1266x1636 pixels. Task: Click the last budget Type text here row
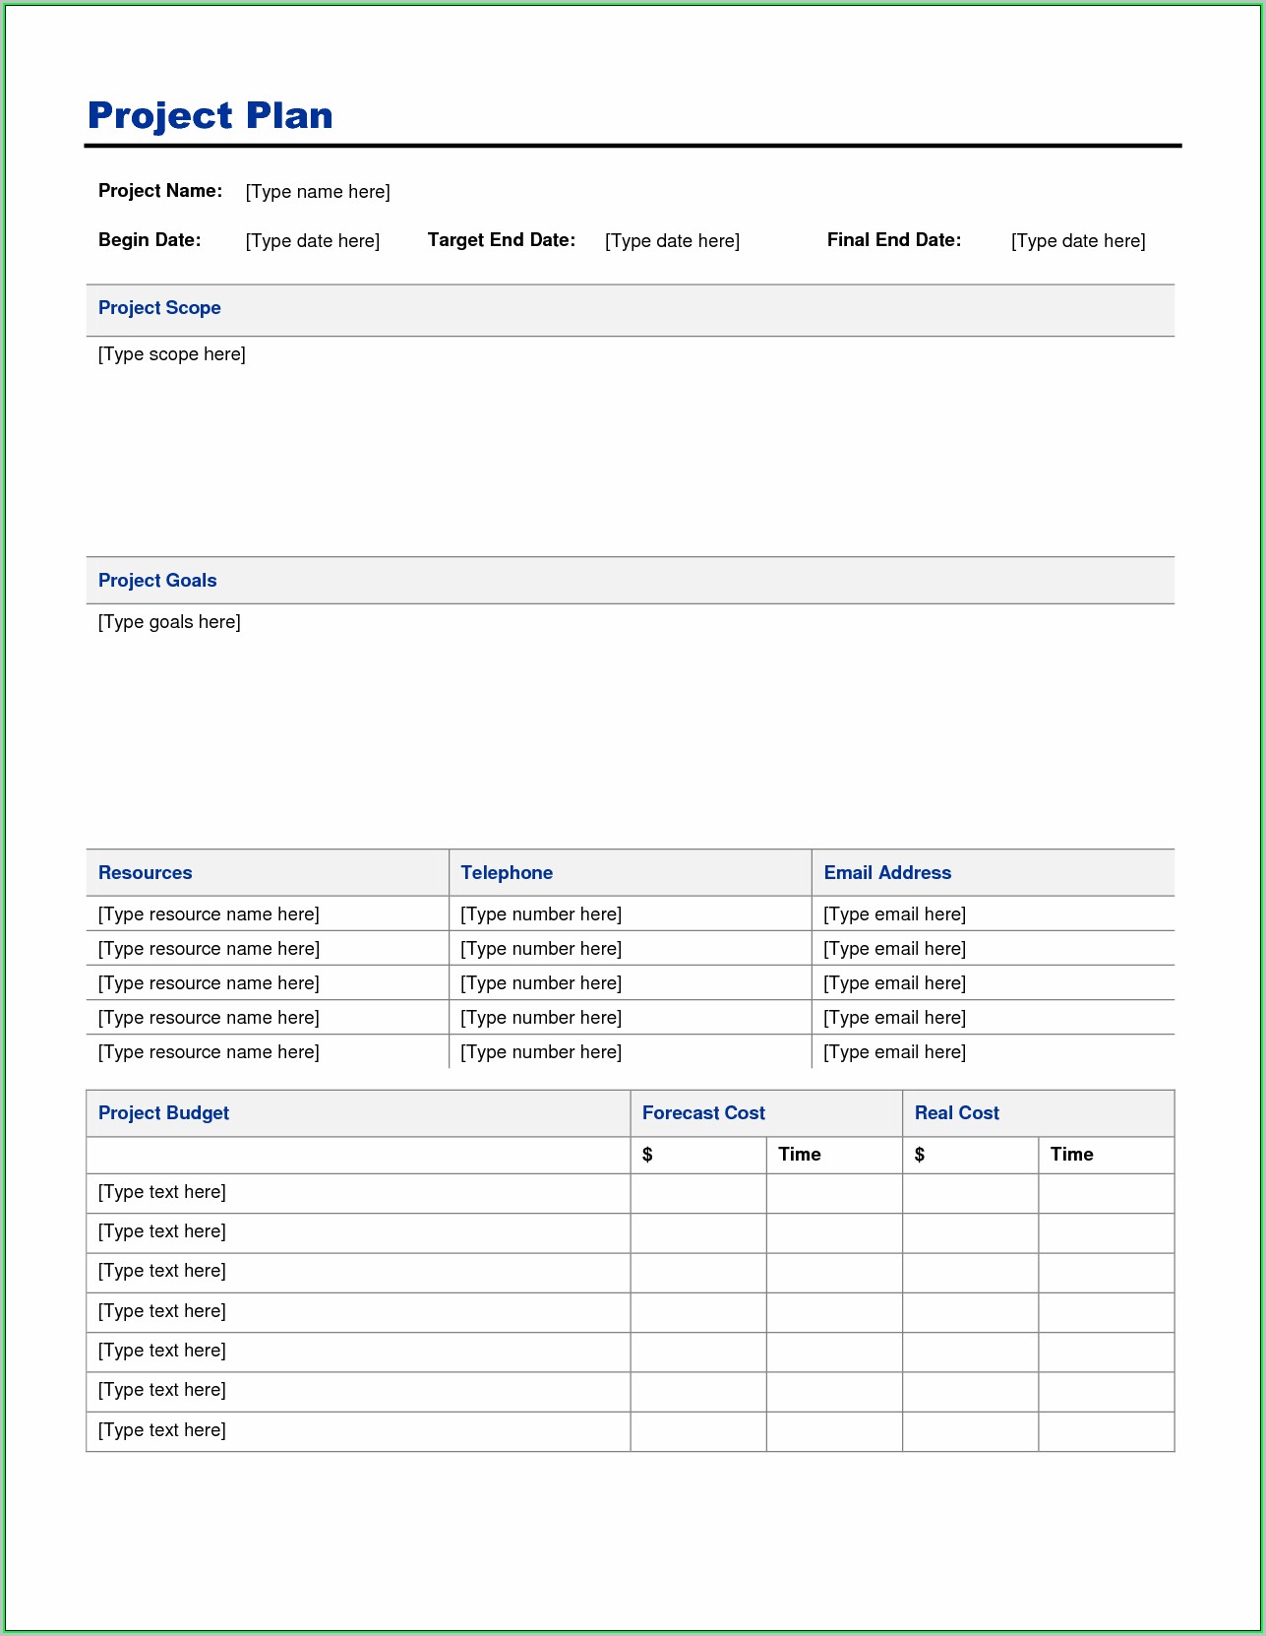(161, 1430)
